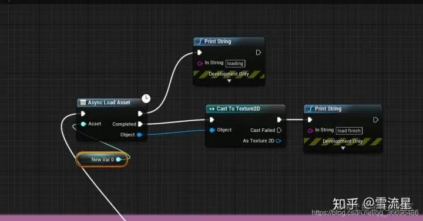Click the New Var 0 output pin
The image size is (423, 221).
[x=118, y=159]
